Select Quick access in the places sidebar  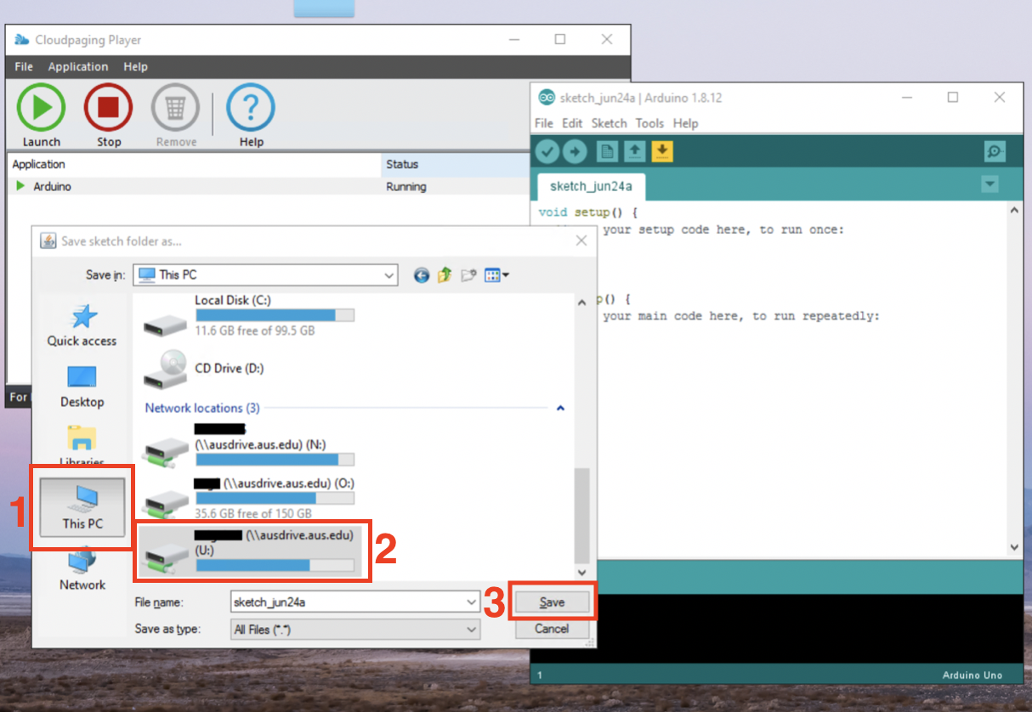[x=82, y=326]
